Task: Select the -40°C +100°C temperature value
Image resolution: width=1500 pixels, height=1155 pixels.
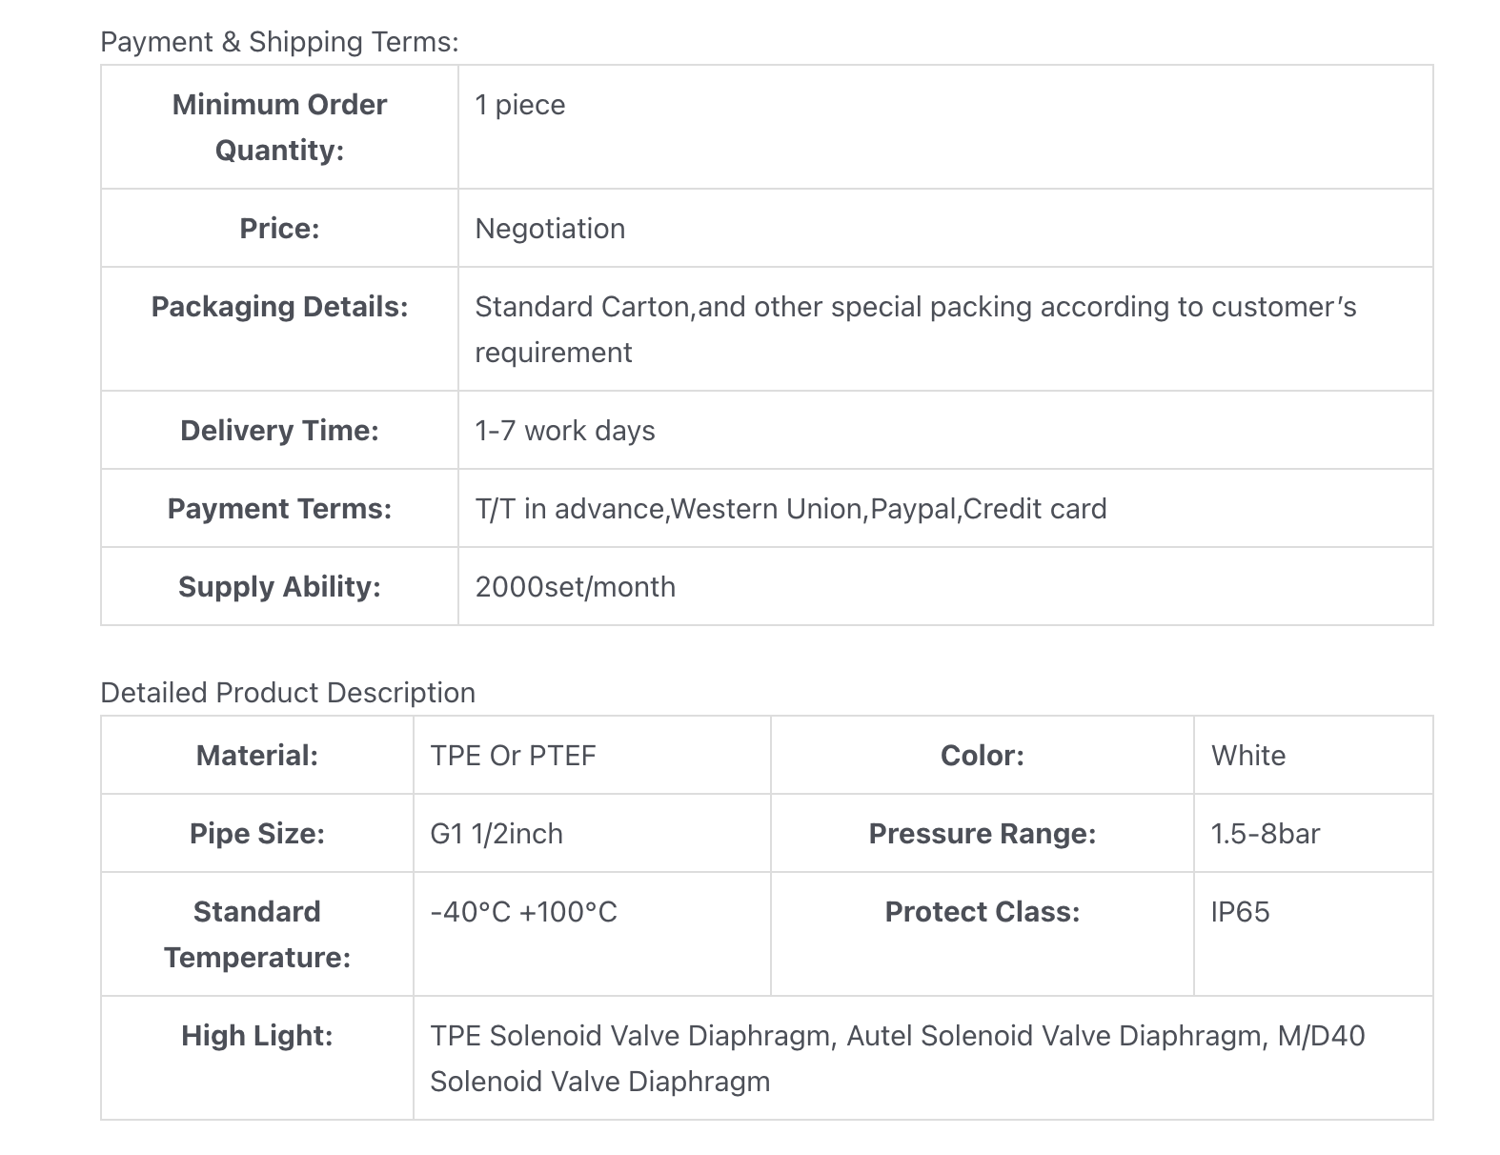Action: tap(523, 912)
